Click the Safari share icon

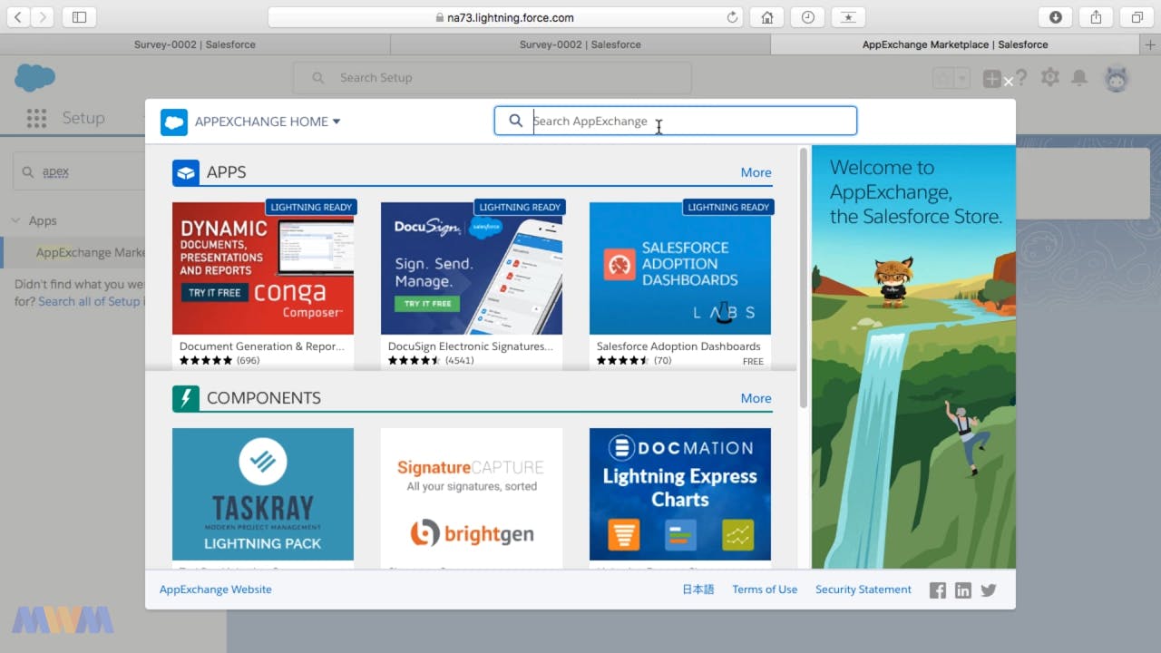[1097, 16]
